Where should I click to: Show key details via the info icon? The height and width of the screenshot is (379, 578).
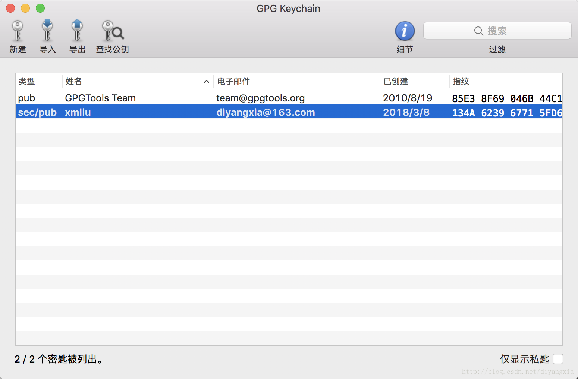click(405, 31)
